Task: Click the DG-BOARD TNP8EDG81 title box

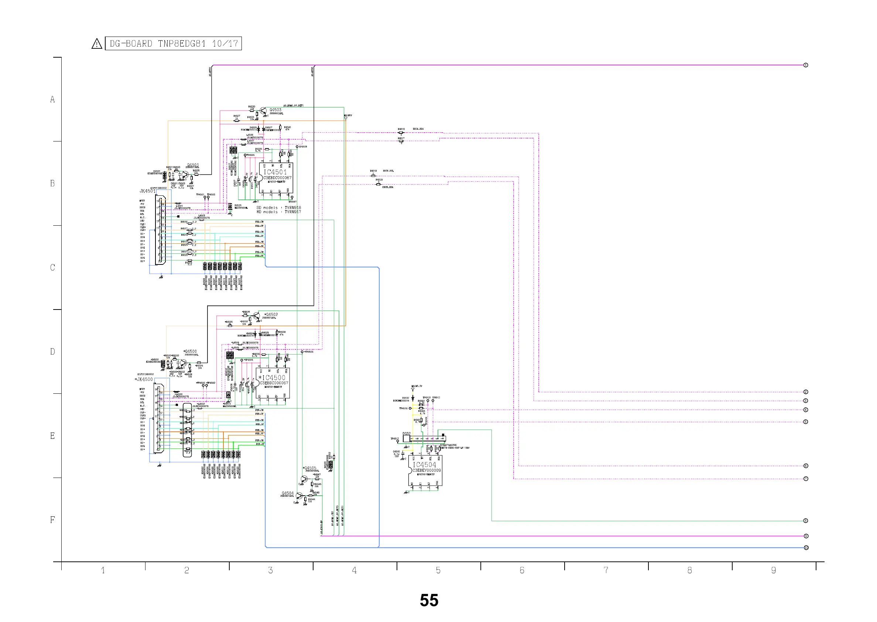Action: 174,44
